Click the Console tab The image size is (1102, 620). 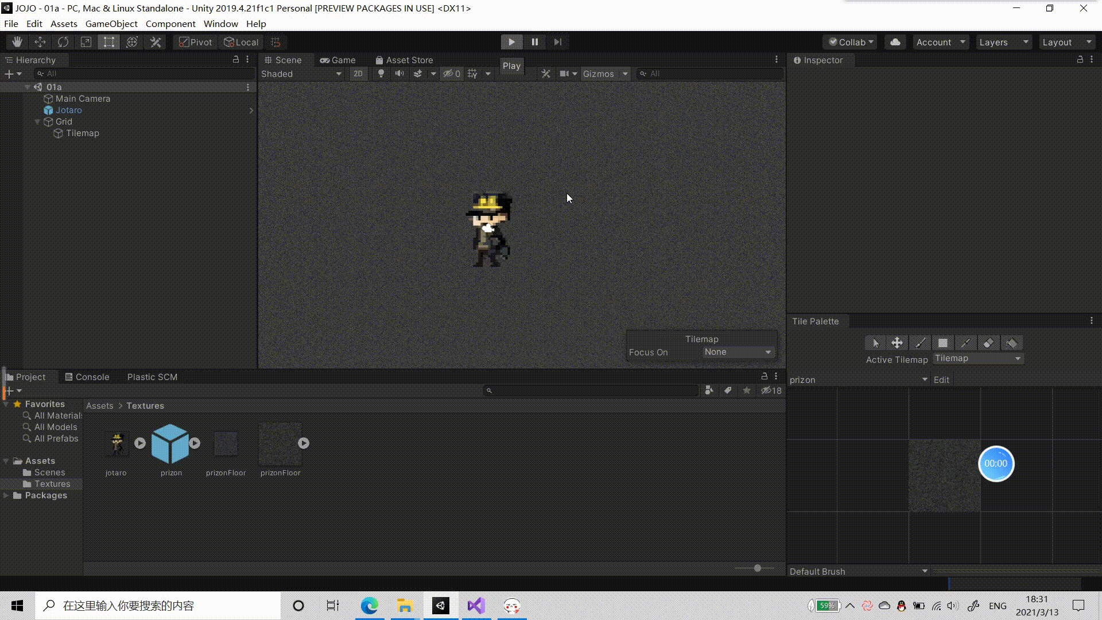pos(92,376)
